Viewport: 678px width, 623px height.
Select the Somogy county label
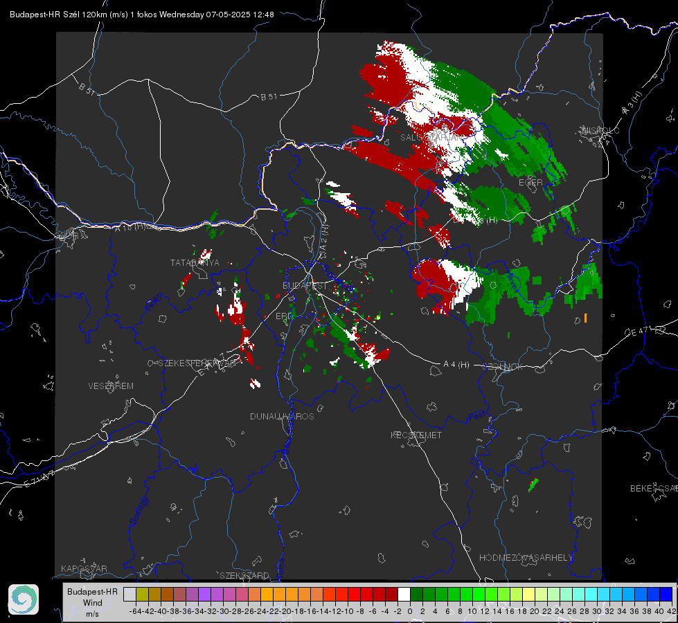click(x=139, y=512)
